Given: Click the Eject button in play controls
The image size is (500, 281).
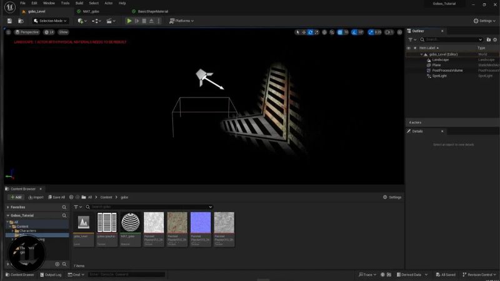Looking at the screenshot, I should click(x=151, y=21).
